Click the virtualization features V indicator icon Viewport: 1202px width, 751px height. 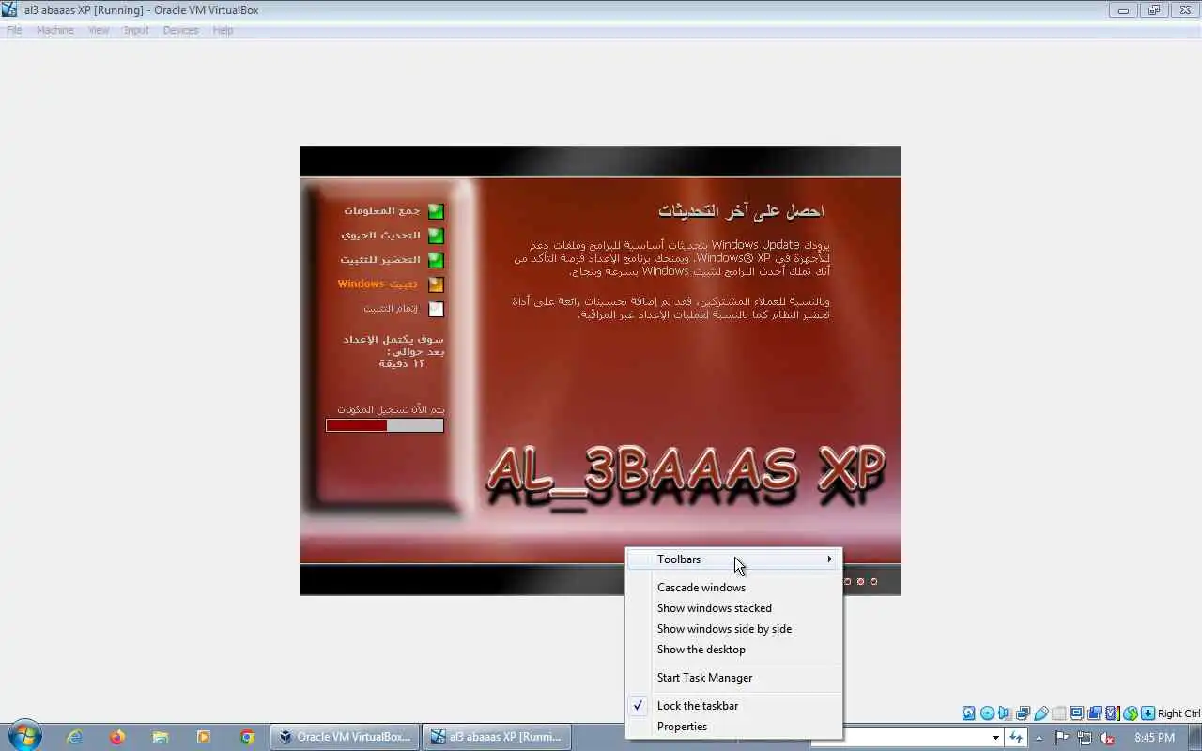coord(1112,713)
